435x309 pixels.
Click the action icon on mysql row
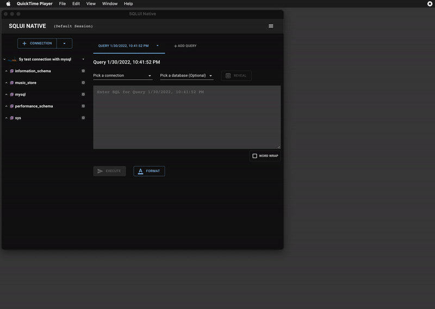(83, 94)
